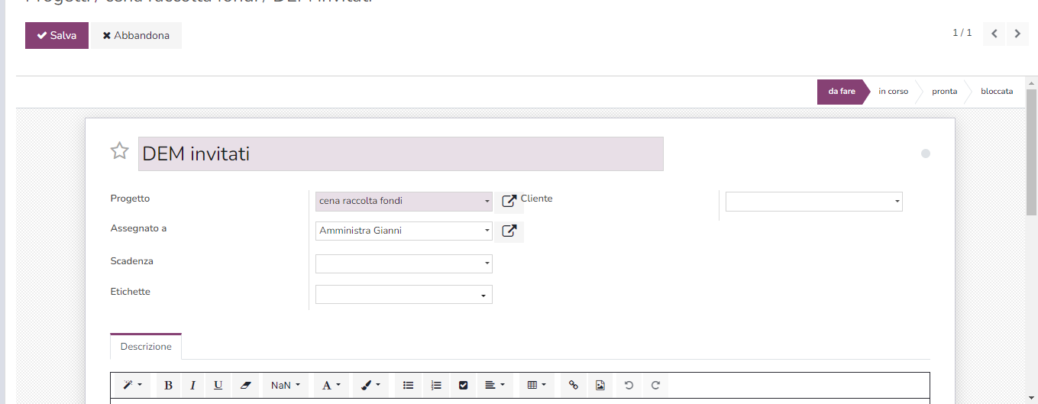
Task: Insert a link using the chain icon
Action: [x=574, y=386]
